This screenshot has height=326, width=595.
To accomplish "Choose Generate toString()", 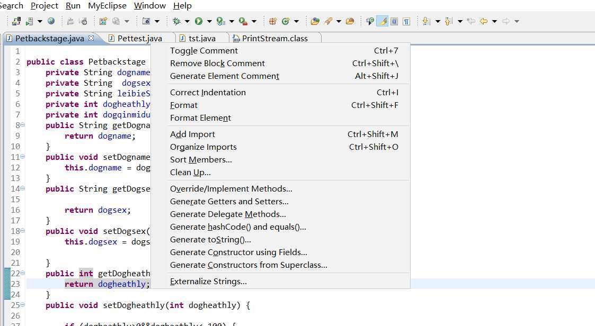I will click(280, 240).
